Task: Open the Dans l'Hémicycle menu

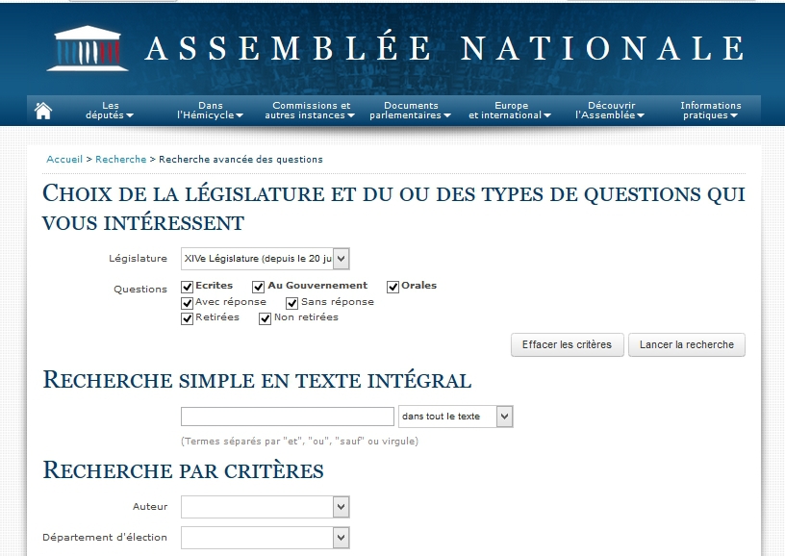Action: point(210,110)
